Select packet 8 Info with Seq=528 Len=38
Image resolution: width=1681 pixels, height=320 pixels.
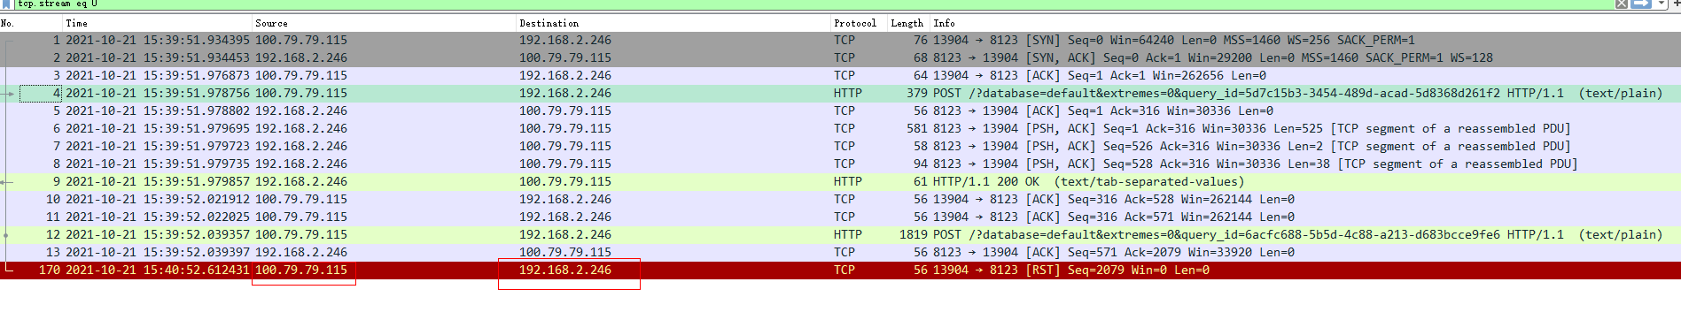tap(1255, 164)
